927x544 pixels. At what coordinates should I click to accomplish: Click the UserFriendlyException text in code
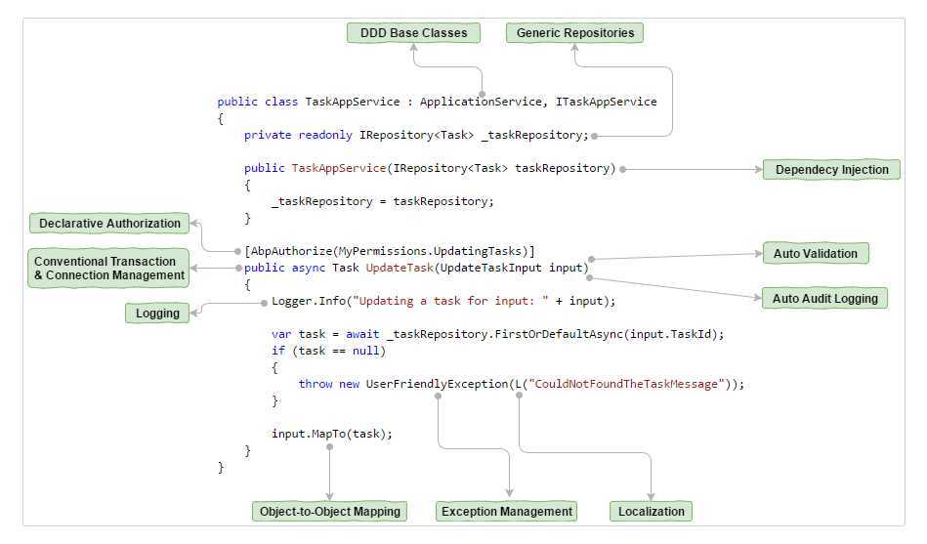pyautogui.click(x=437, y=384)
